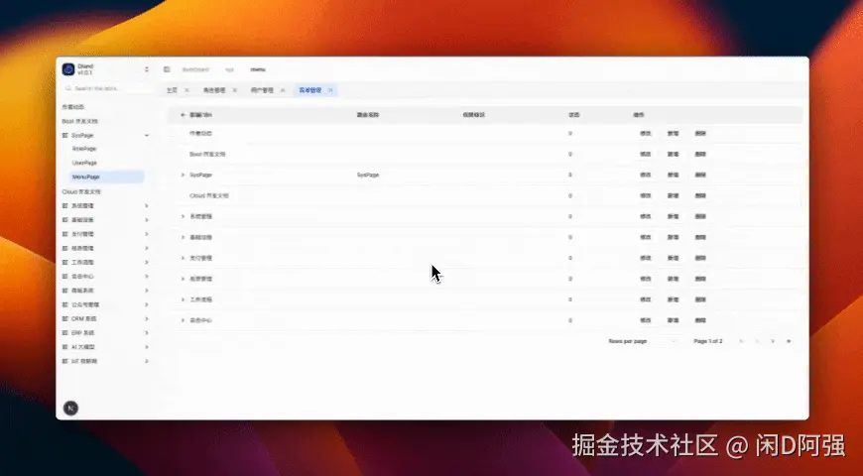Click 新增 in the SysPage row
863x476 pixels.
pos(673,175)
